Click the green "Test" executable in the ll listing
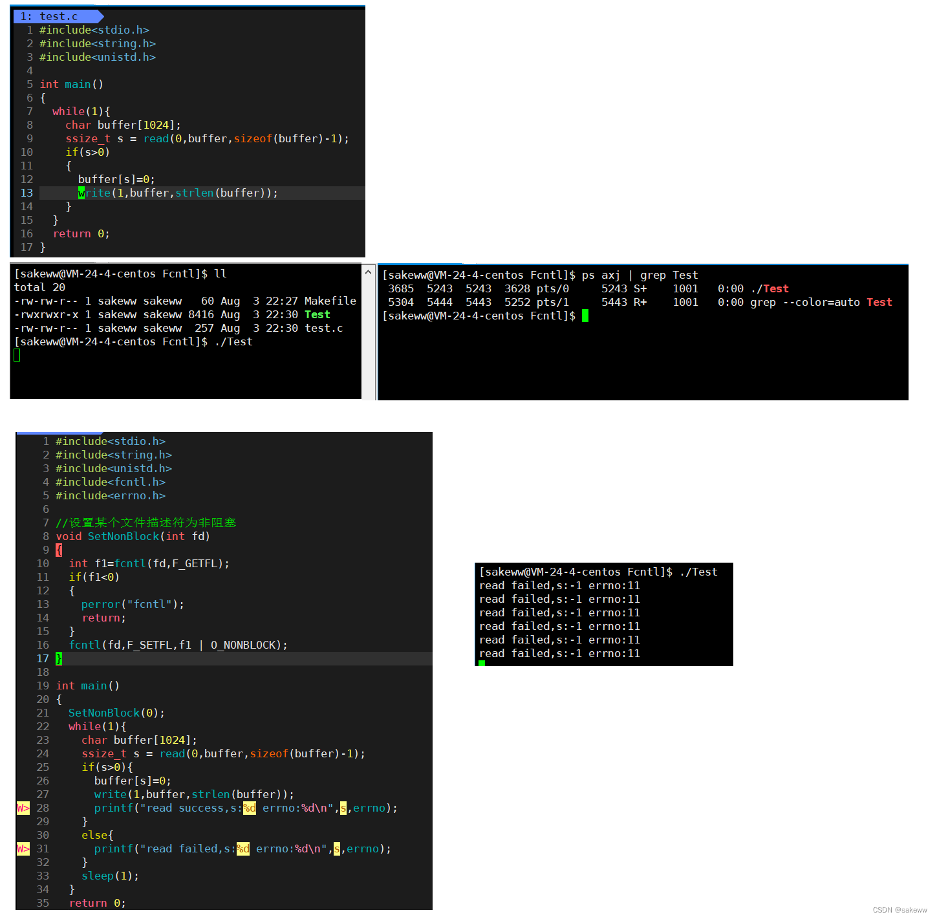 (318, 314)
